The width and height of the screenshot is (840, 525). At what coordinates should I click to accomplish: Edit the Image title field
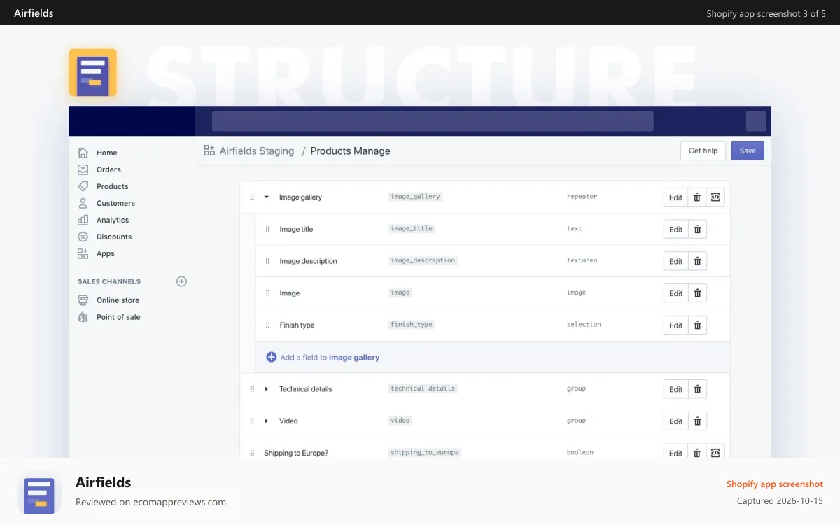pyautogui.click(x=675, y=229)
